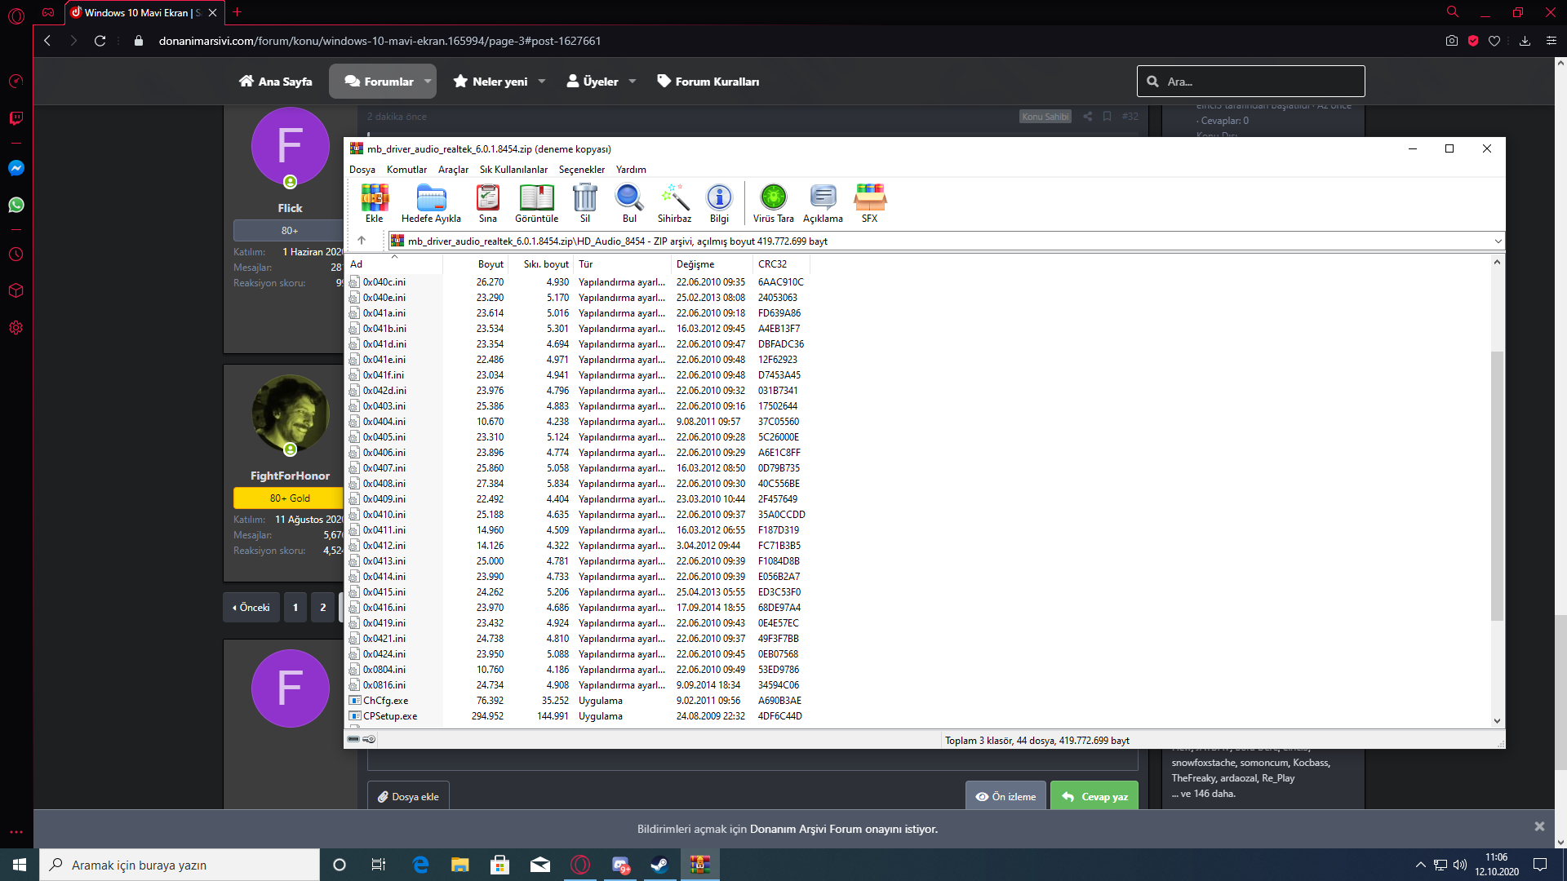Select the ChCfg.exe file
This screenshot has width=1567, height=881.
click(x=385, y=701)
